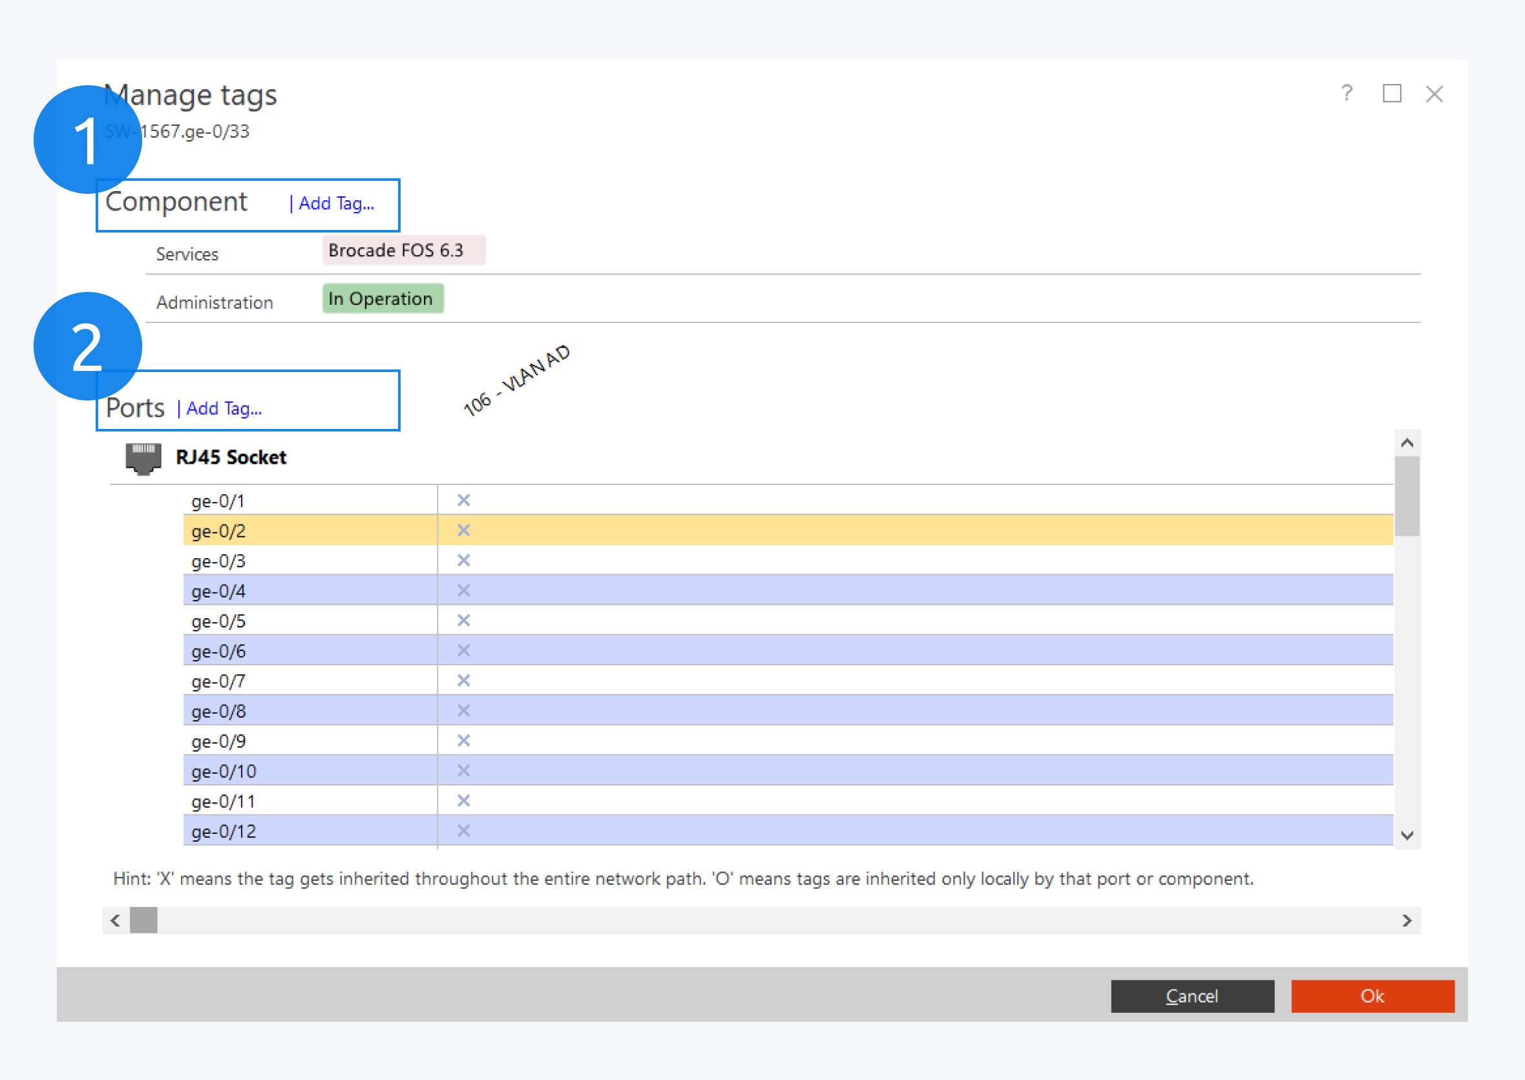Click the horizontal scroll left arrow

pyautogui.click(x=115, y=920)
